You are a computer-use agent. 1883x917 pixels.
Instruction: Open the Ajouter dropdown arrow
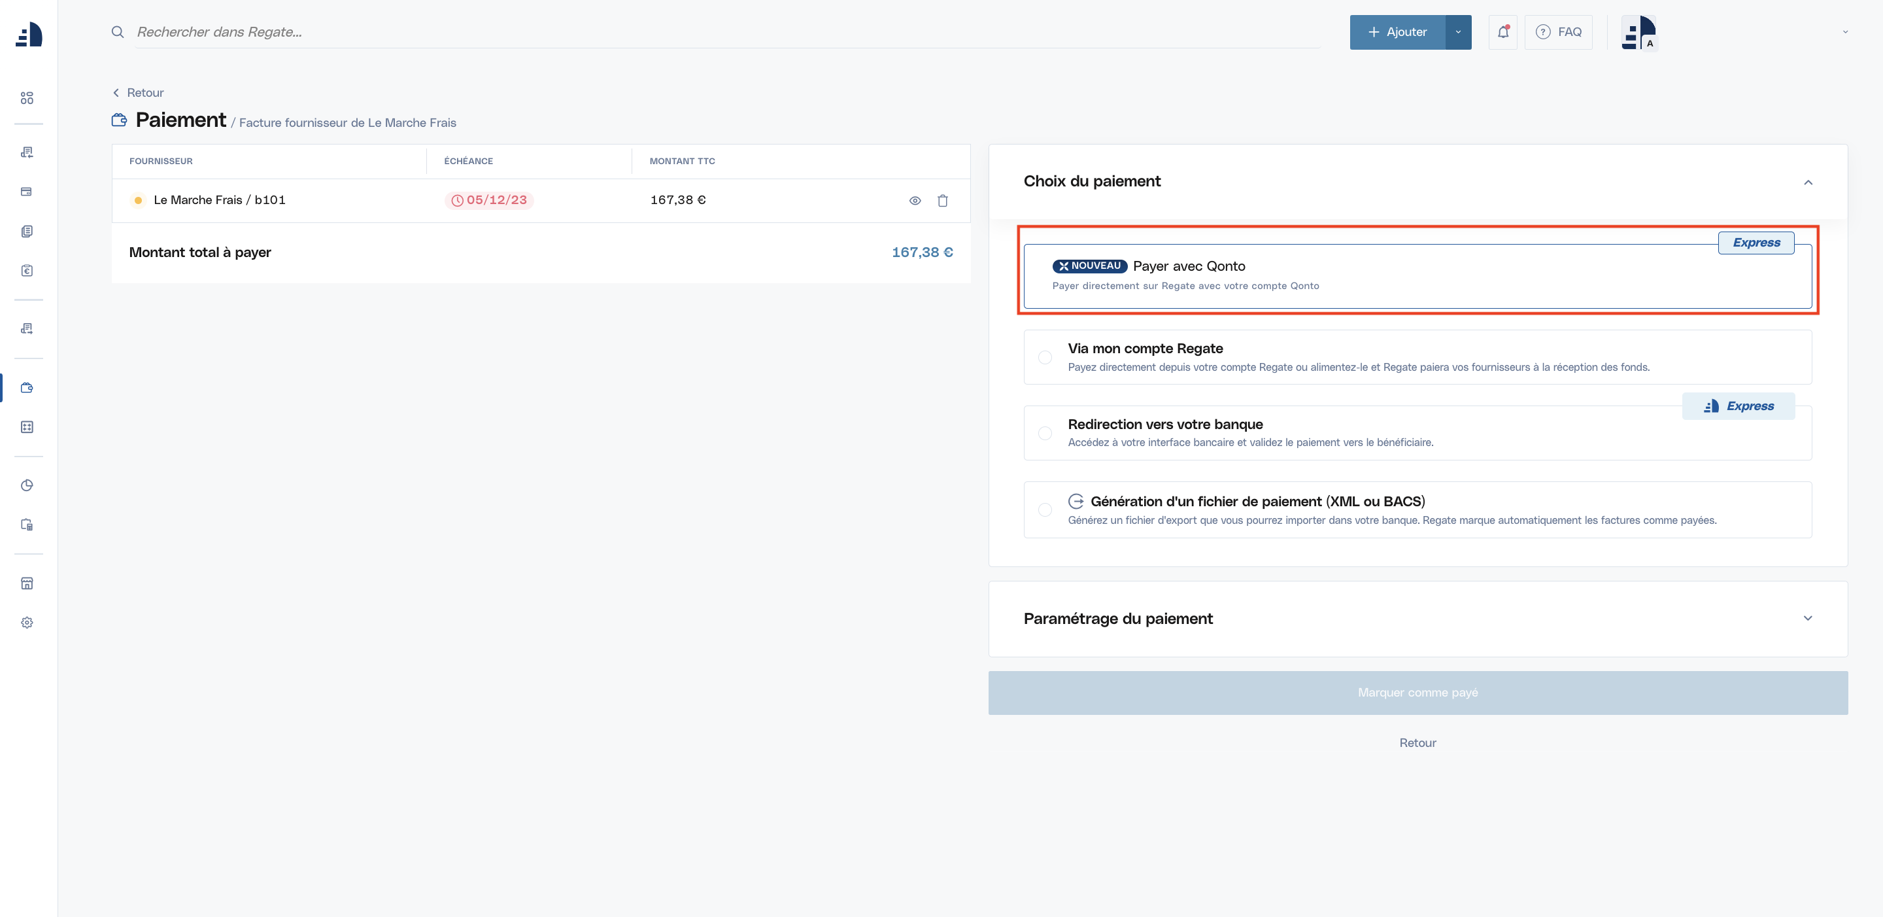pos(1458,32)
